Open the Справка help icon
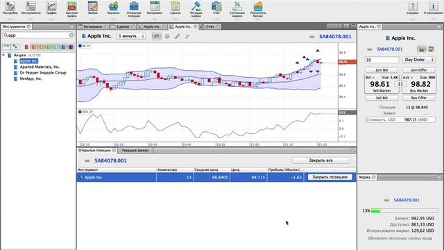 coord(413,8)
